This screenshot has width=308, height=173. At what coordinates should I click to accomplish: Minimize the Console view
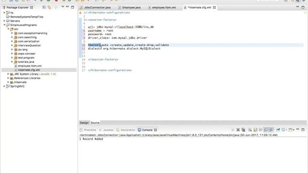coord(297,129)
